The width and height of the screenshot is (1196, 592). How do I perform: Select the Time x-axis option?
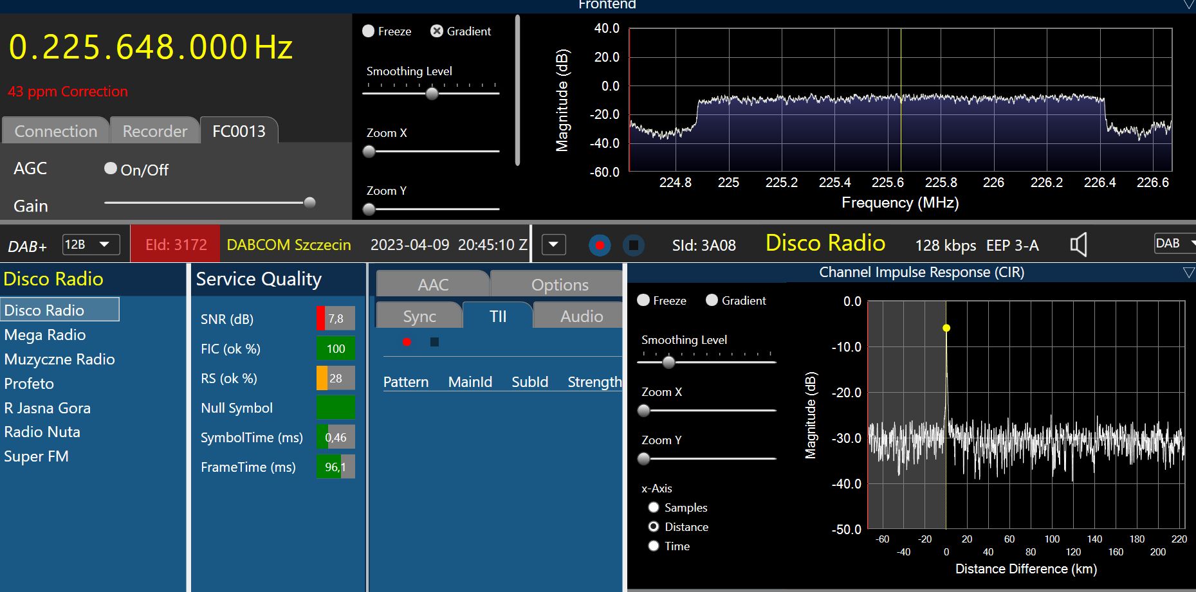(654, 546)
